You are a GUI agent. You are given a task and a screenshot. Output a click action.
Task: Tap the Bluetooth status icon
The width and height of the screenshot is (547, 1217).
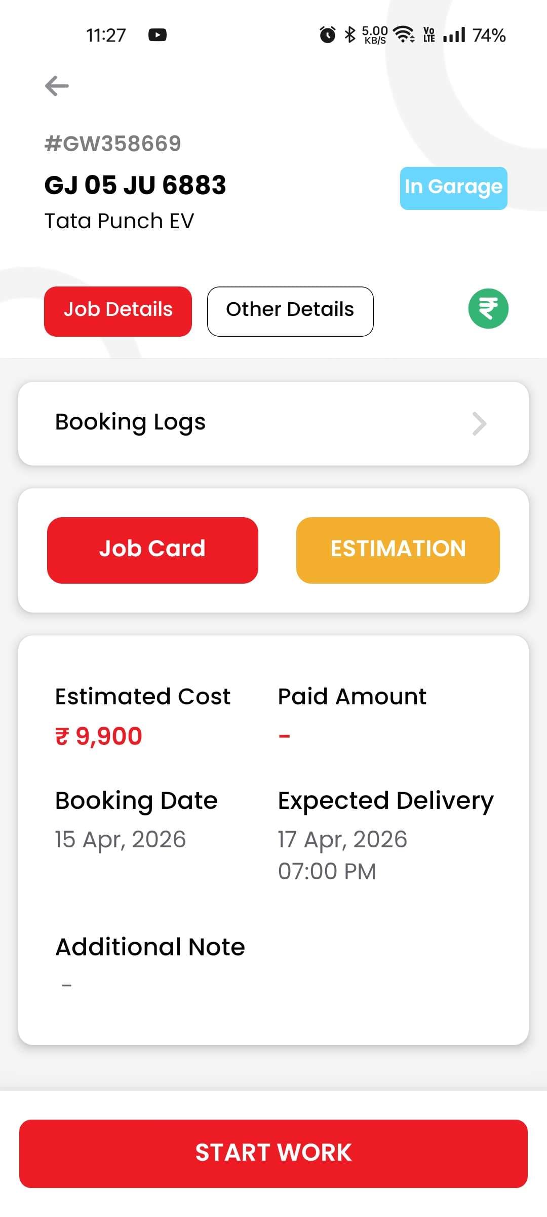pyautogui.click(x=349, y=35)
